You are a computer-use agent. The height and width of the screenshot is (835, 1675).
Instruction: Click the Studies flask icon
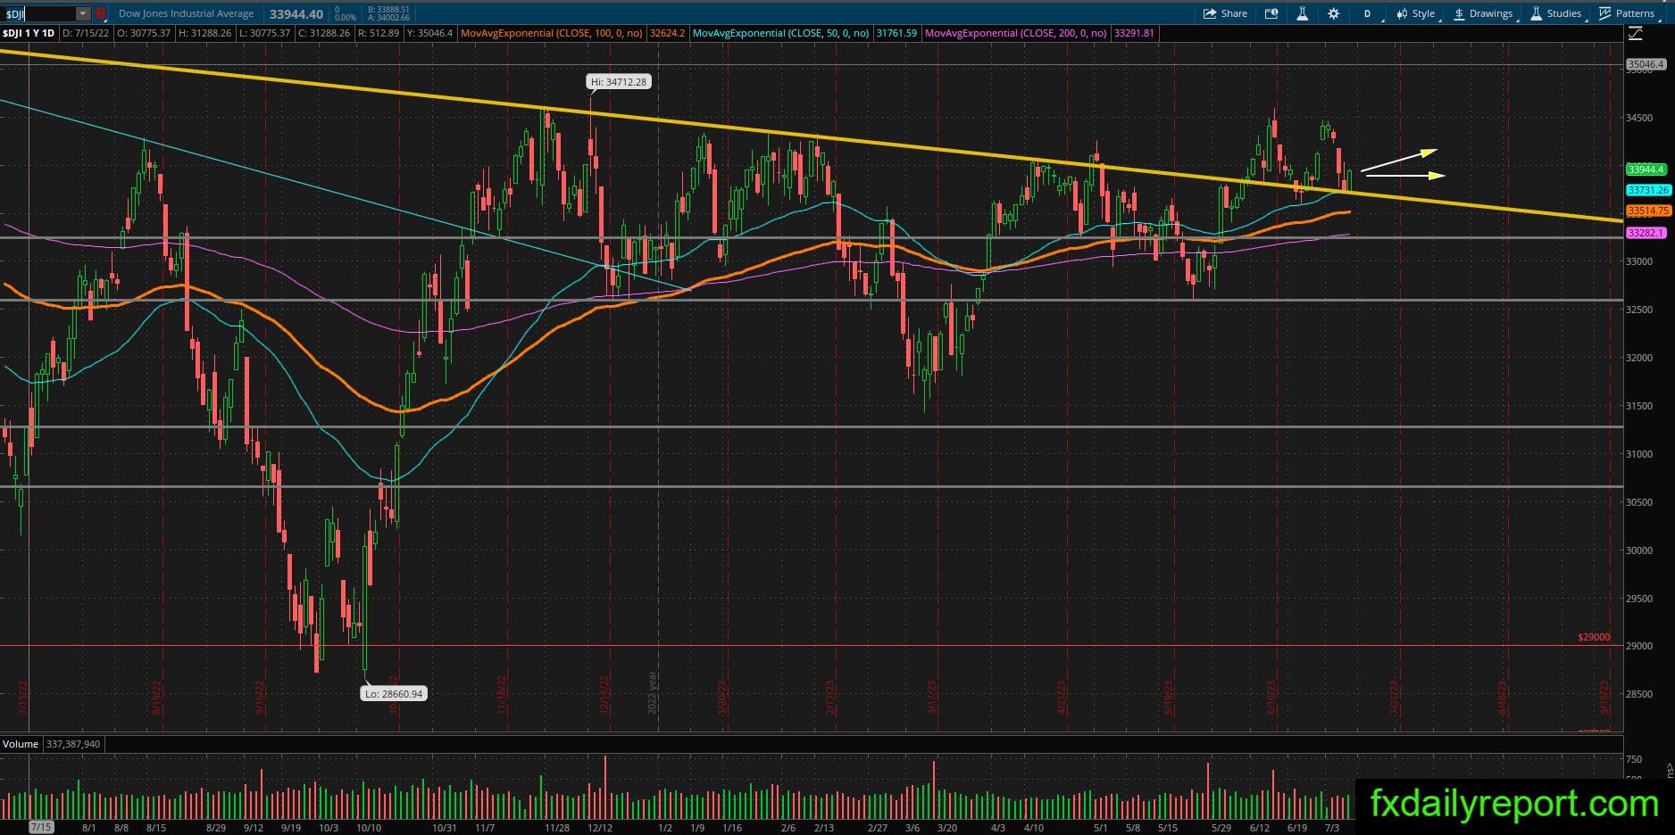pyautogui.click(x=1537, y=13)
